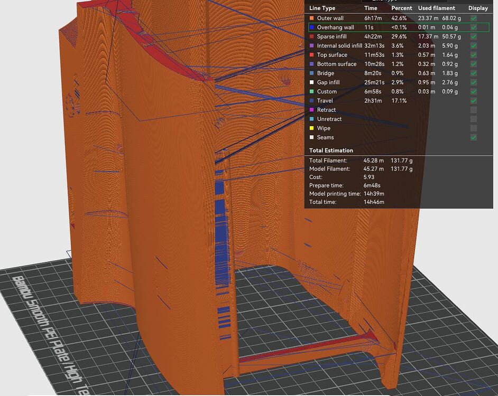The image size is (498, 396).
Task: Click the white Gap infill swatch
Action: 311,82
